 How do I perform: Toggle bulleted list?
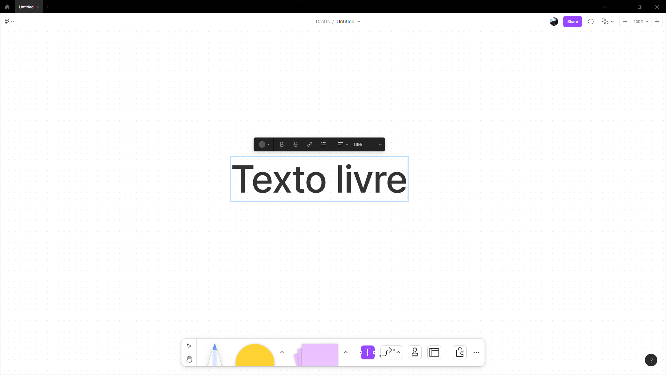coord(323,144)
